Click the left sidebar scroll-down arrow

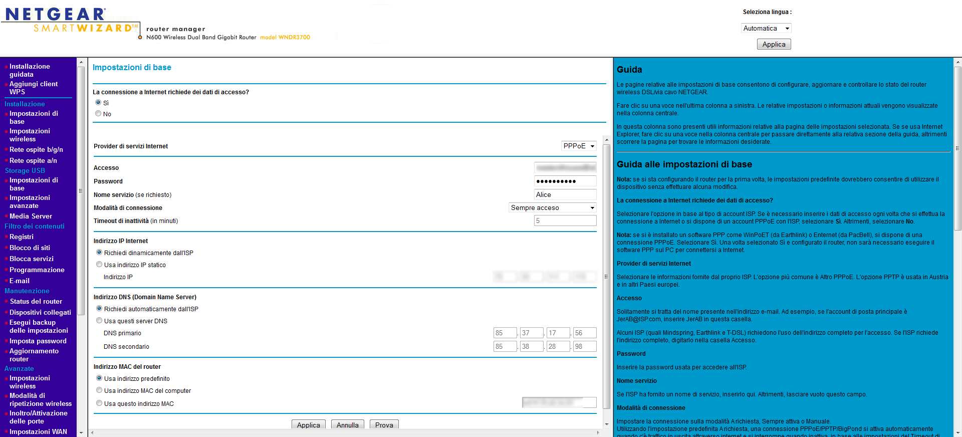[81, 432]
